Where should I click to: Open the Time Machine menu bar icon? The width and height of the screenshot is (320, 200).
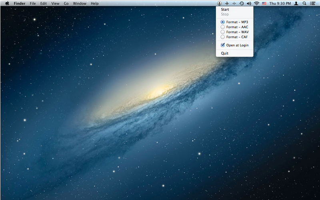(242, 3)
